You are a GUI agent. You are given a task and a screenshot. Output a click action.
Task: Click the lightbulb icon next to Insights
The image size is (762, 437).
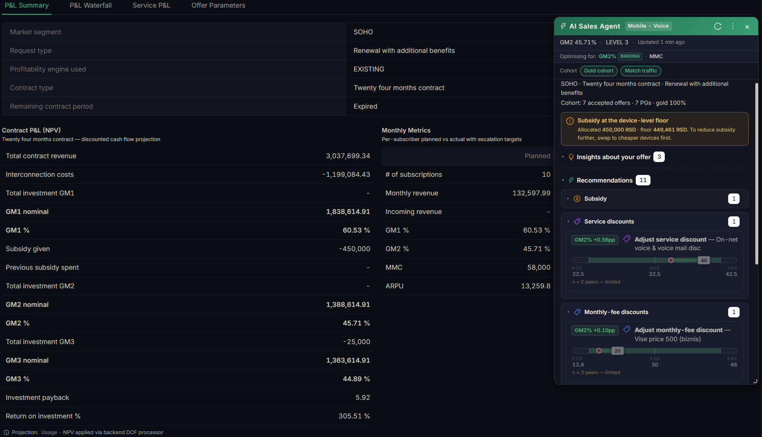pos(571,157)
